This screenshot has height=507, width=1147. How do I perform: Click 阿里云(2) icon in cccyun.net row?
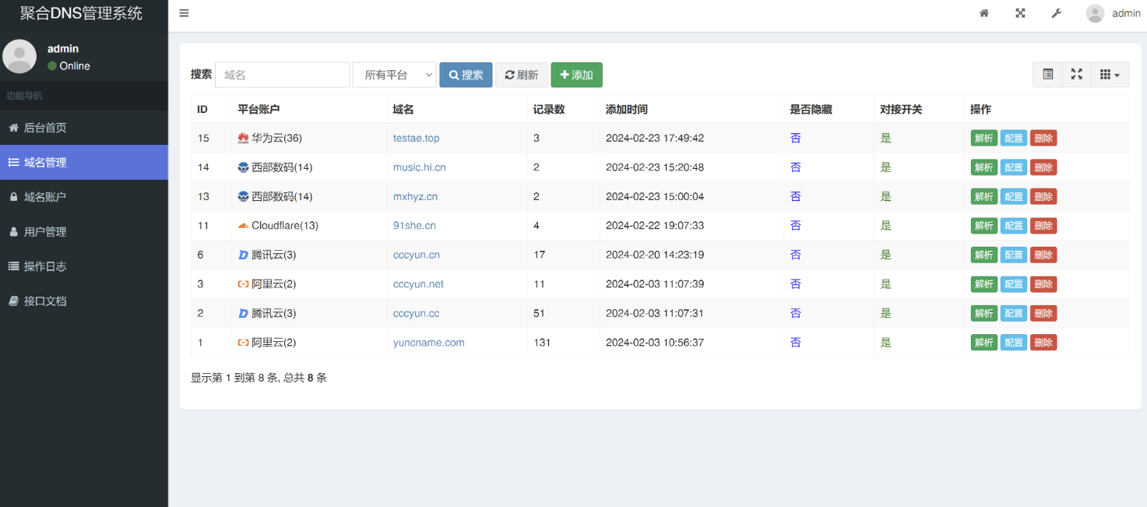[x=243, y=284]
